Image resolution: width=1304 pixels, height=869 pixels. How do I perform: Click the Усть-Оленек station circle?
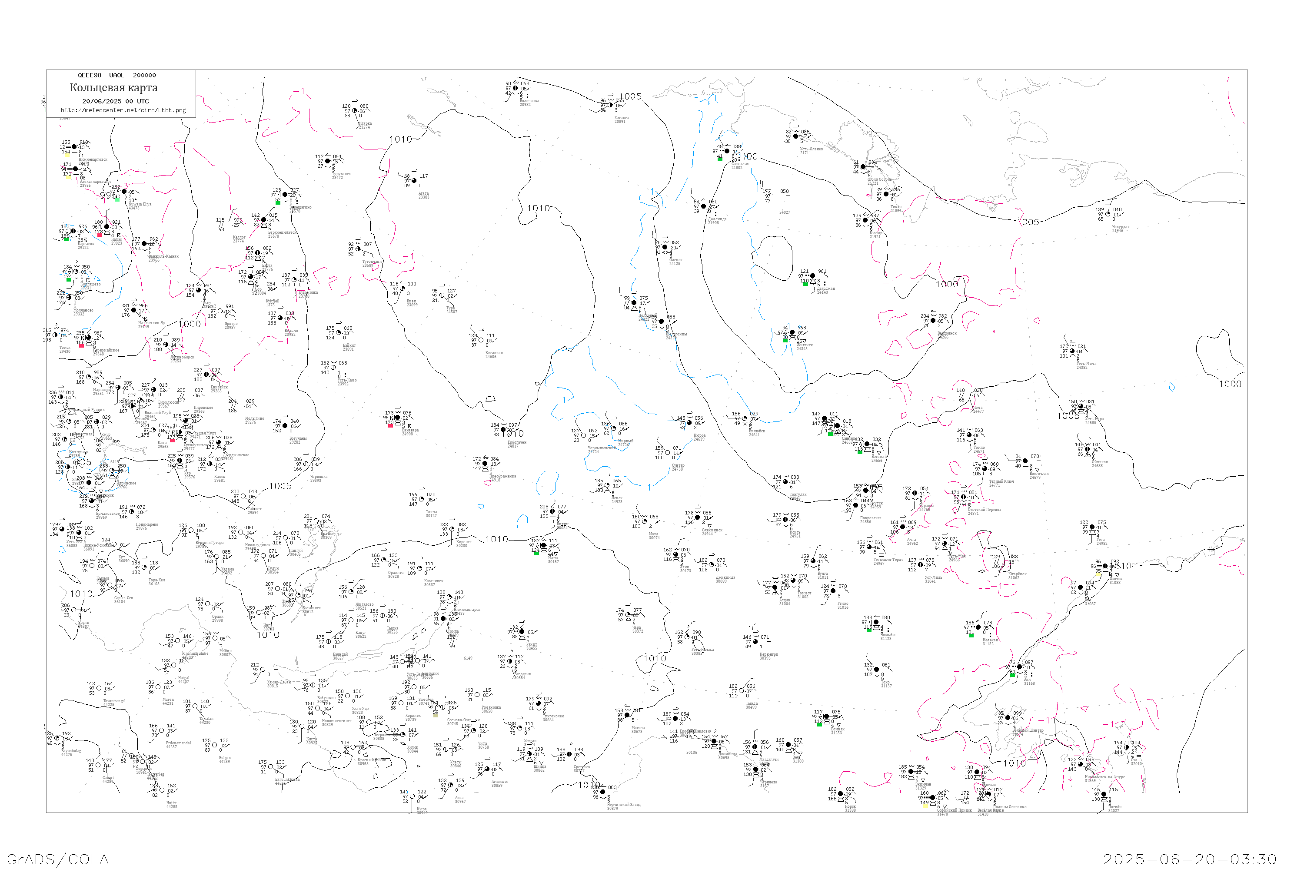tap(795, 136)
